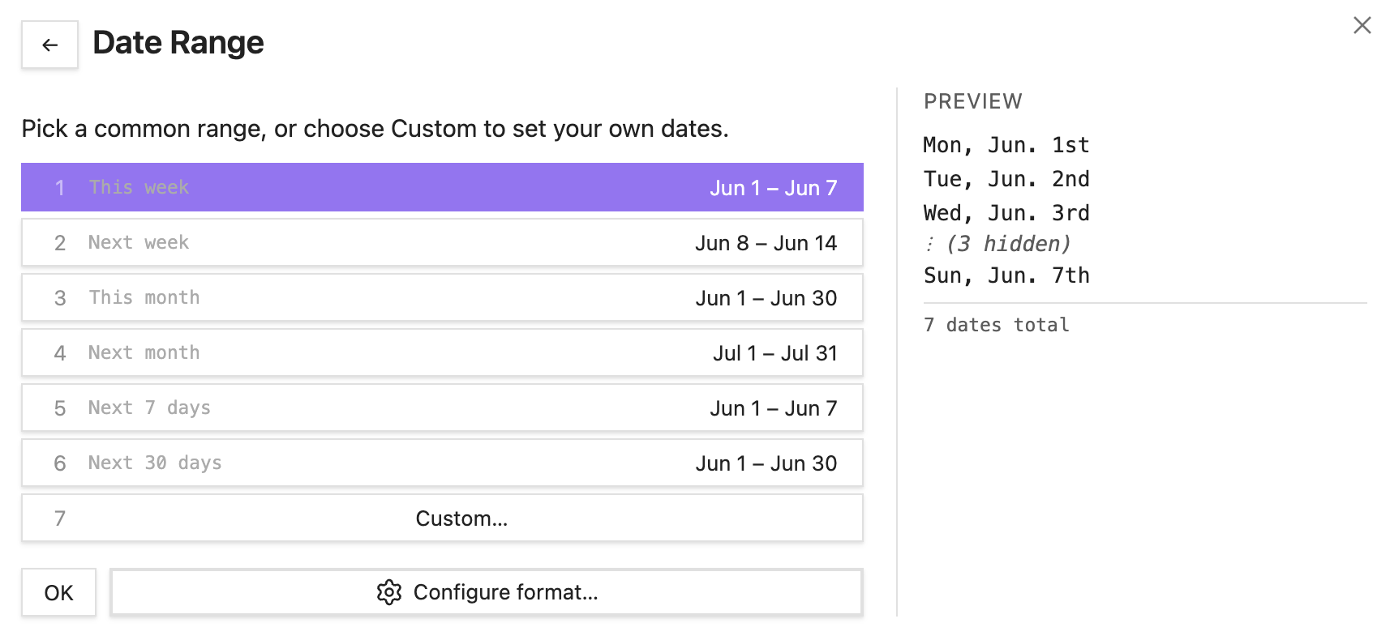Click the back arrow button
The height and width of the screenshot is (640, 1390).
click(x=49, y=45)
